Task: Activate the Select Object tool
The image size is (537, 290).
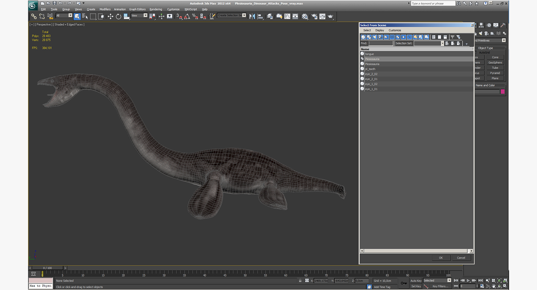Action: click(77, 16)
